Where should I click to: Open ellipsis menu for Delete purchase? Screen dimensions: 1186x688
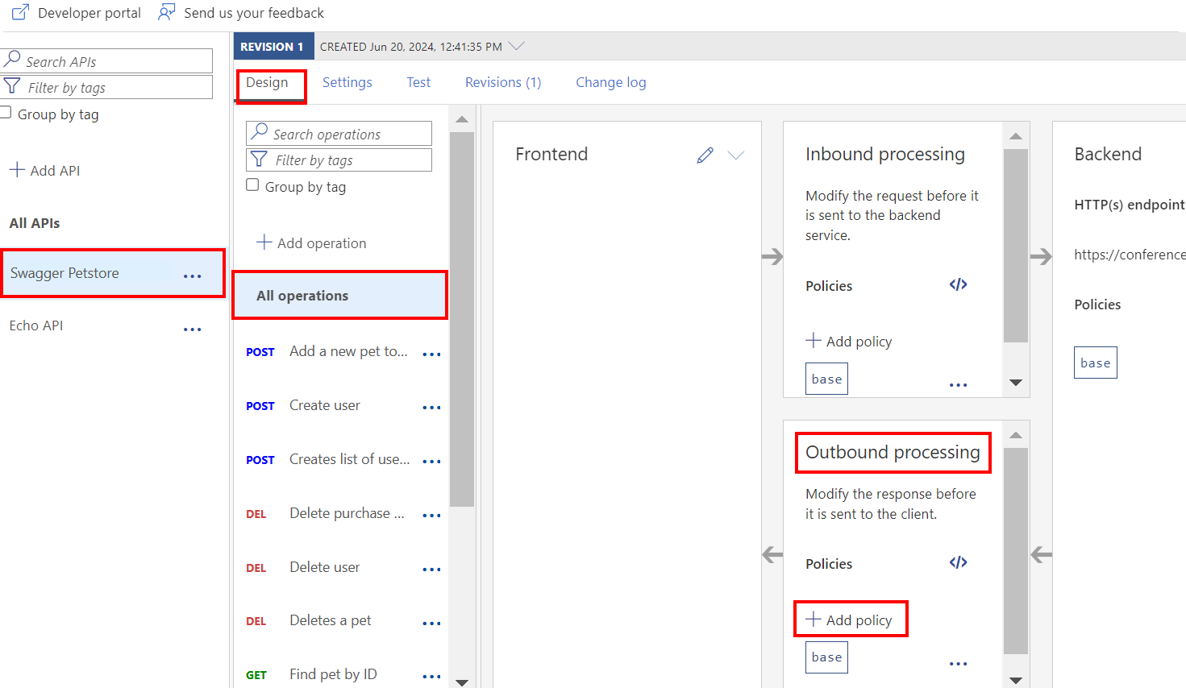pyautogui.click(x=431, y=516)
